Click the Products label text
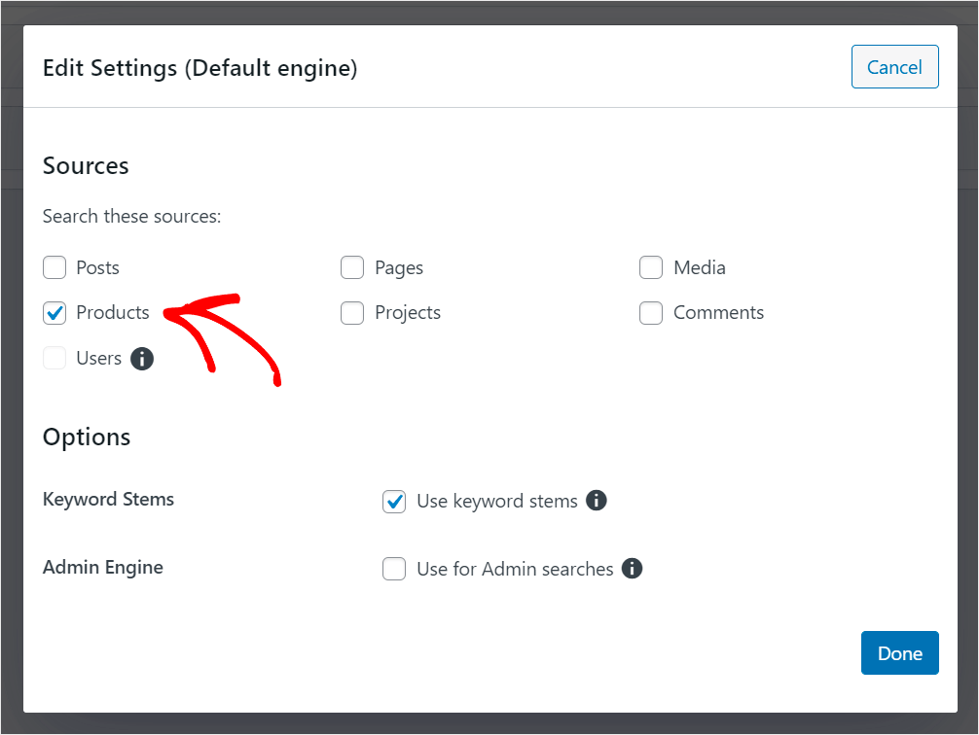 tap(112, 313)
